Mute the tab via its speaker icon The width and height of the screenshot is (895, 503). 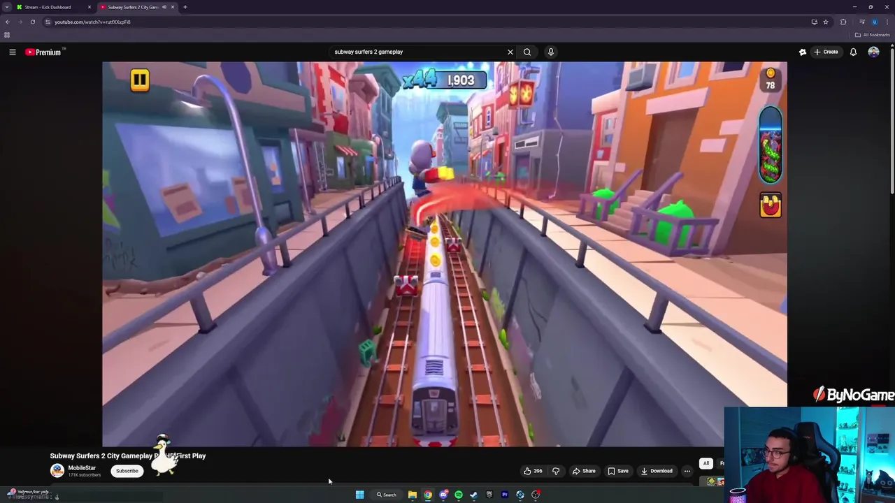click(x=164, y=7)
